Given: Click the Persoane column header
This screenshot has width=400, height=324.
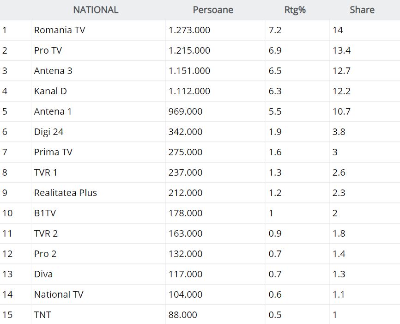Looking at the screenshot, I should [213, 10].
